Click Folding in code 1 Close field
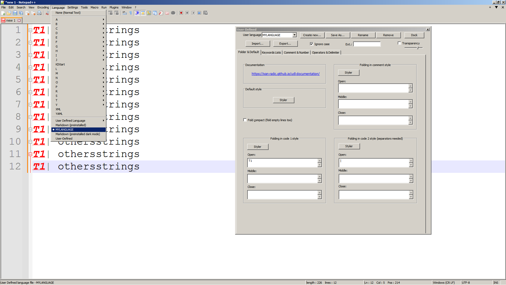506x285 pixels. [282, 195]
